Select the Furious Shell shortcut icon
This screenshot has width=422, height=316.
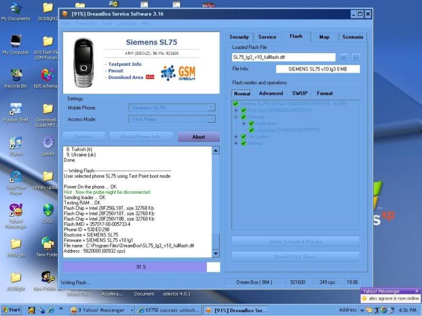(x=16, y=112)
